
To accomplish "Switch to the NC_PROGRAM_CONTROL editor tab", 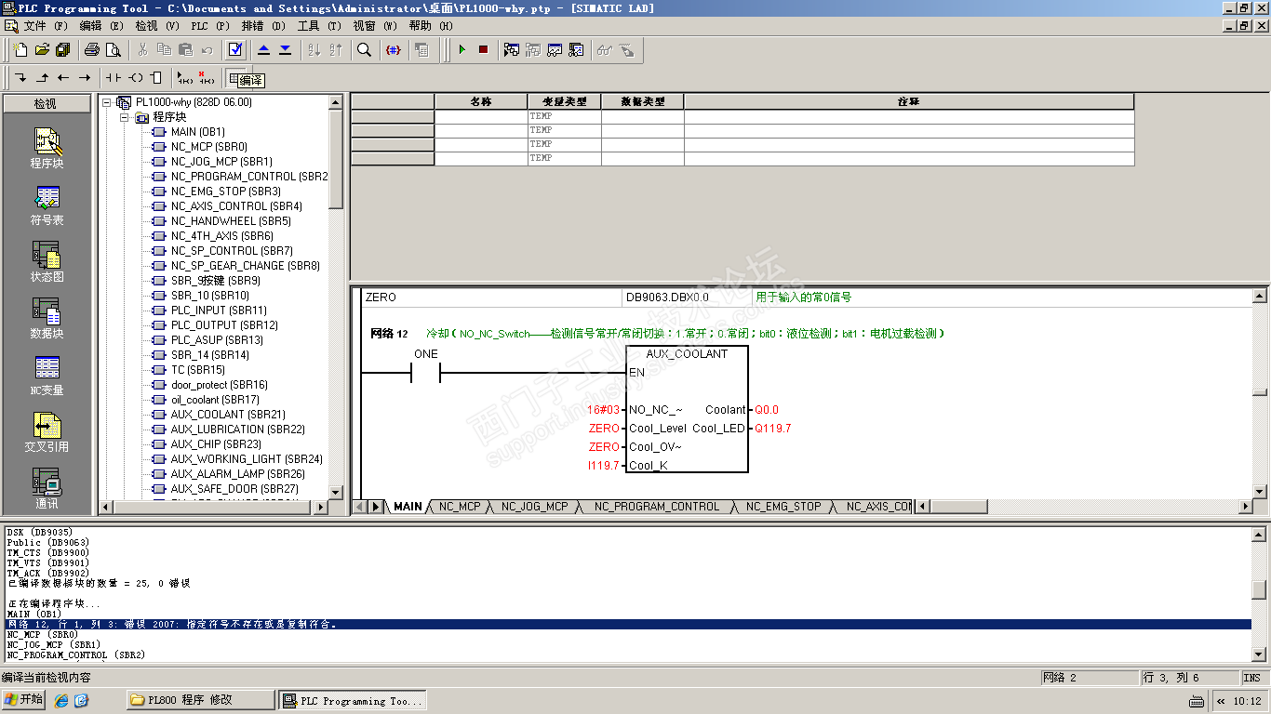I will (657, 507).
